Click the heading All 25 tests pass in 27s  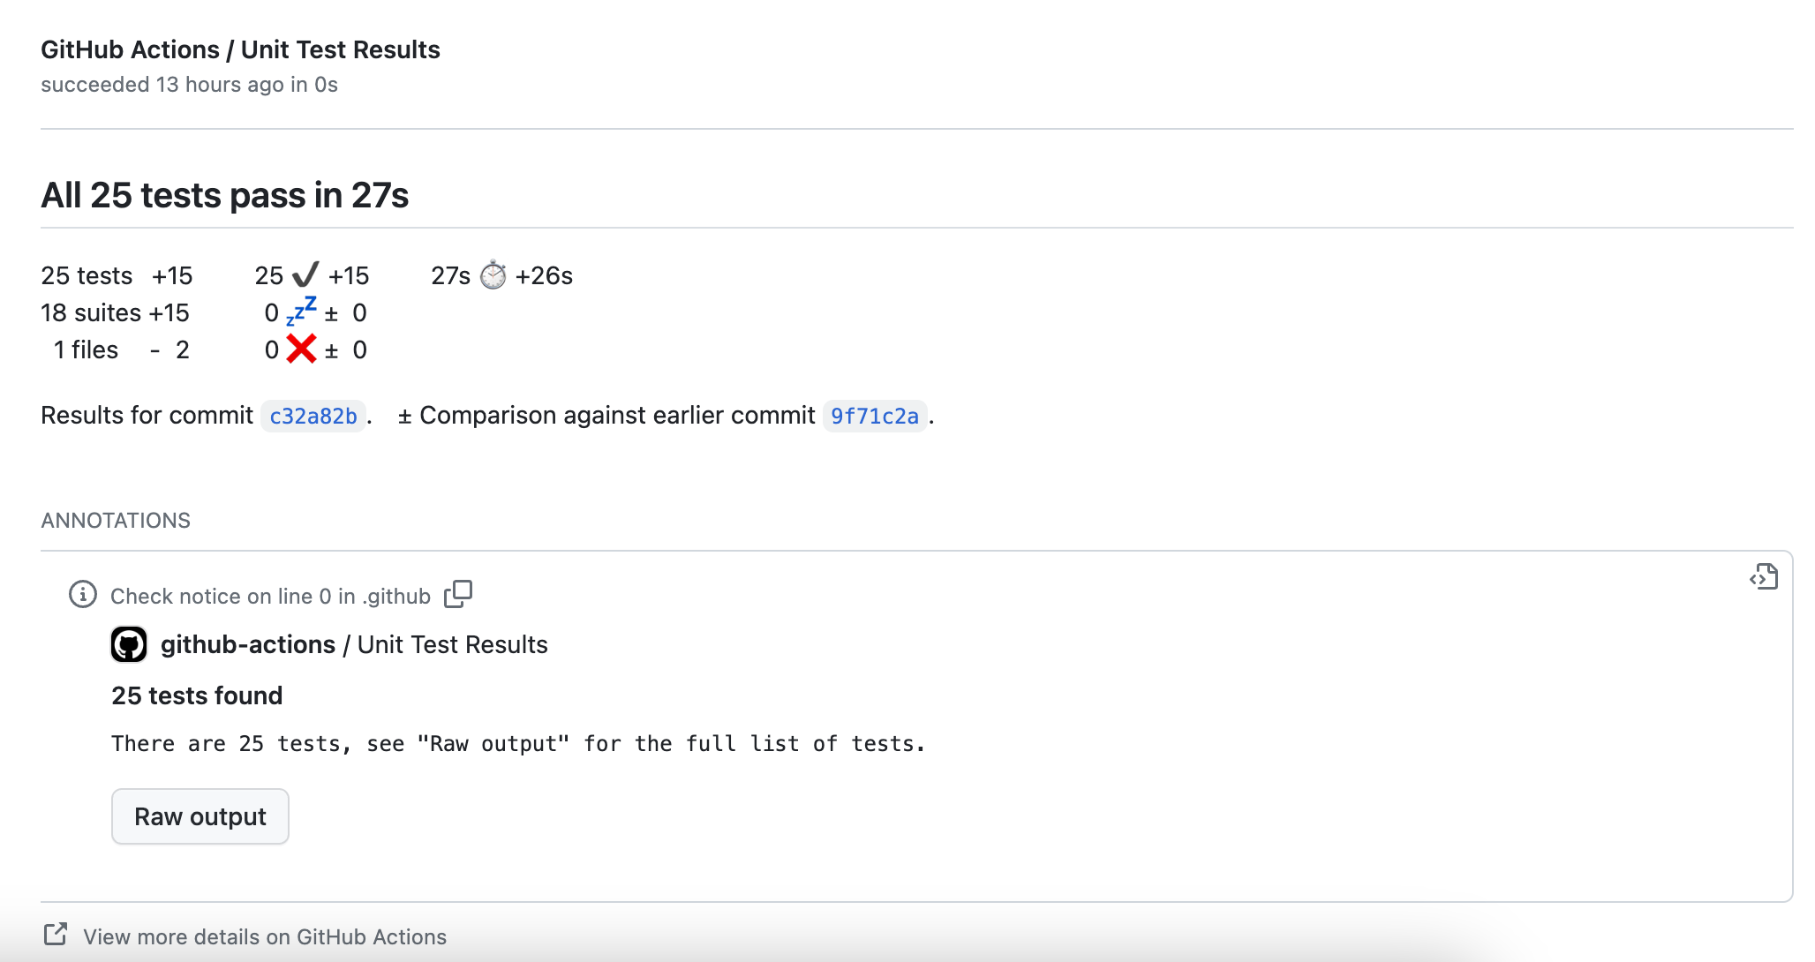point(225,195)
